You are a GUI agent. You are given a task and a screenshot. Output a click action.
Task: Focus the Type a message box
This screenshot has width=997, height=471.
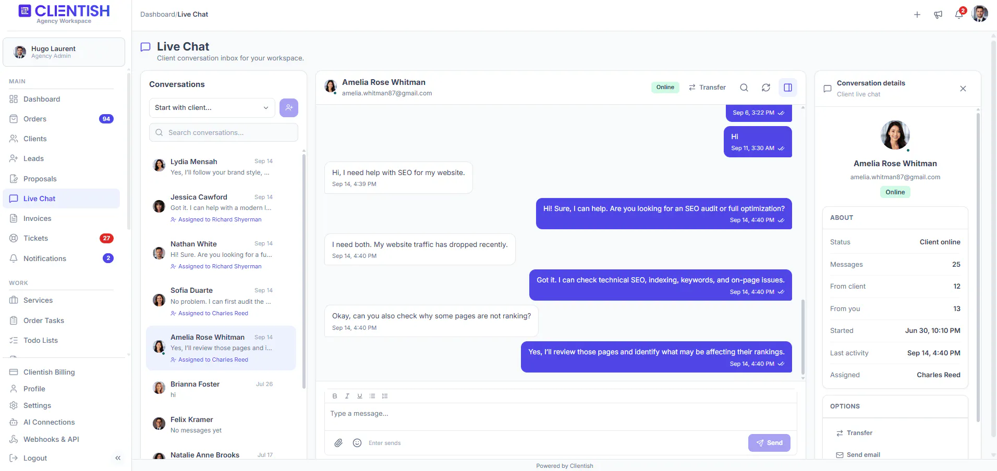(x=561, y=416)
